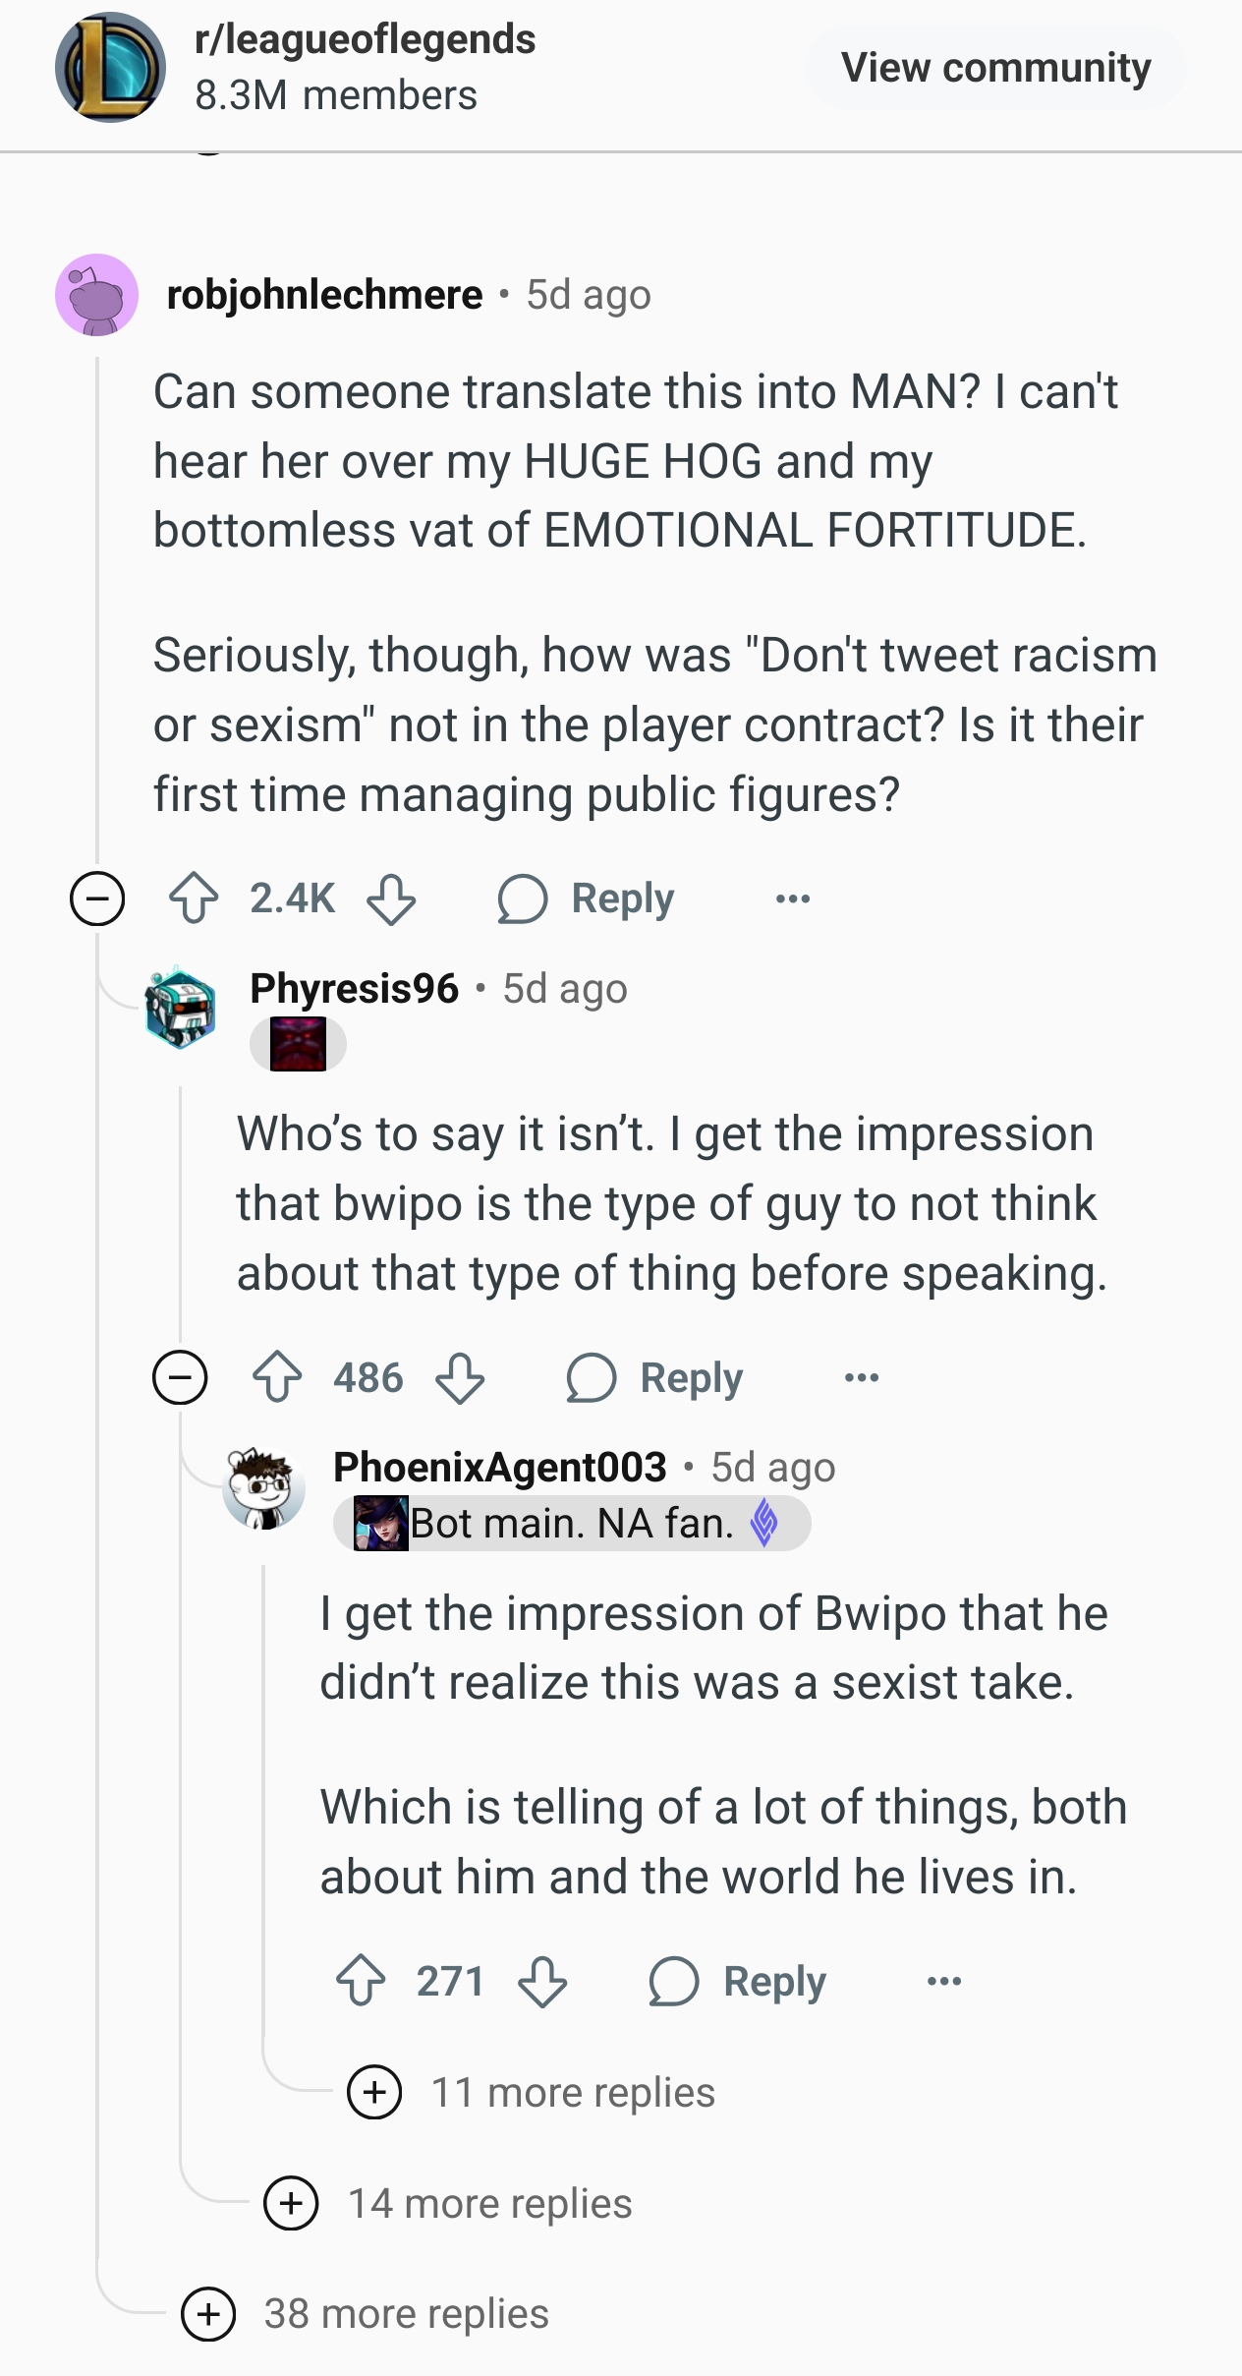Upvote PhoenixAgent003's comment

[361, 1981]
